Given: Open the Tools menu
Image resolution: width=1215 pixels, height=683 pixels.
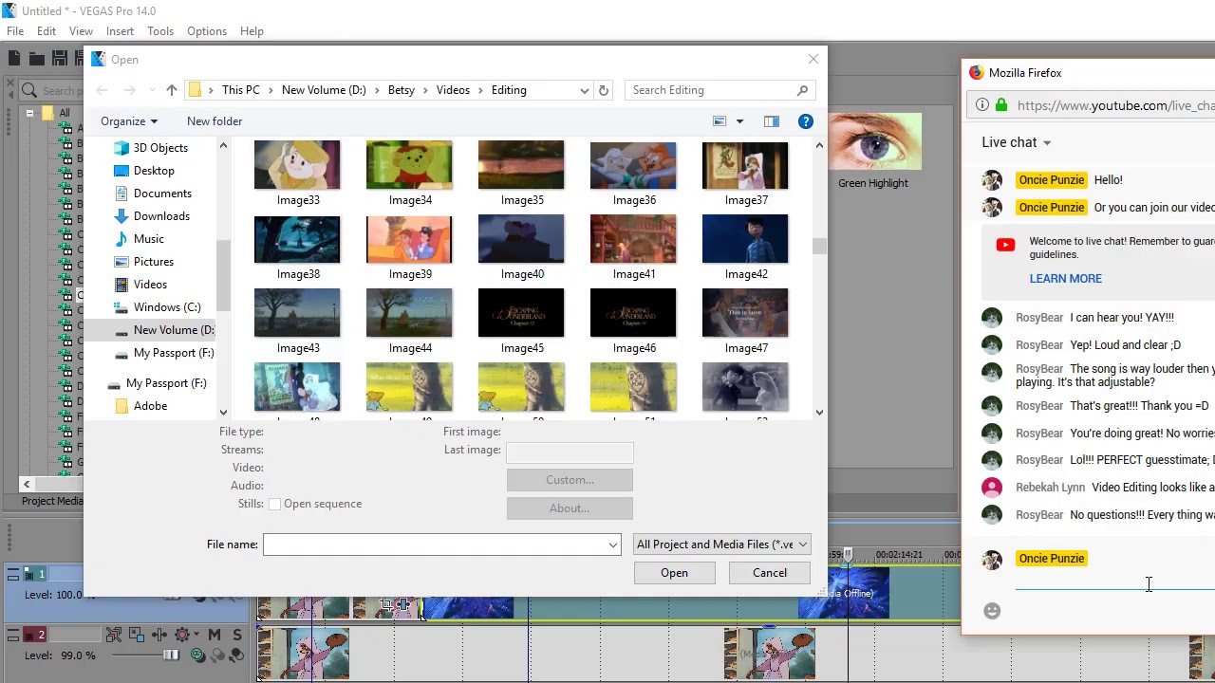Looking at the screenshot, I should coord(160,31).
